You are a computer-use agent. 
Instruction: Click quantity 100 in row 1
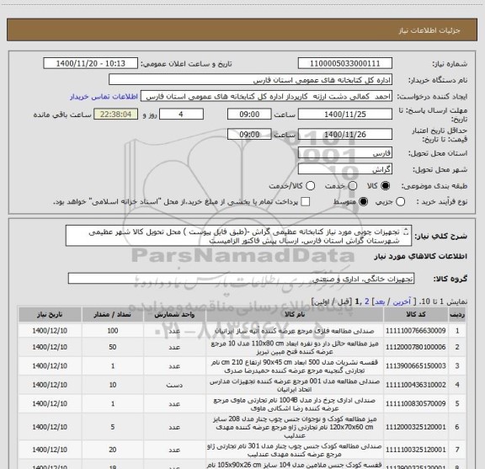[113, 331]
